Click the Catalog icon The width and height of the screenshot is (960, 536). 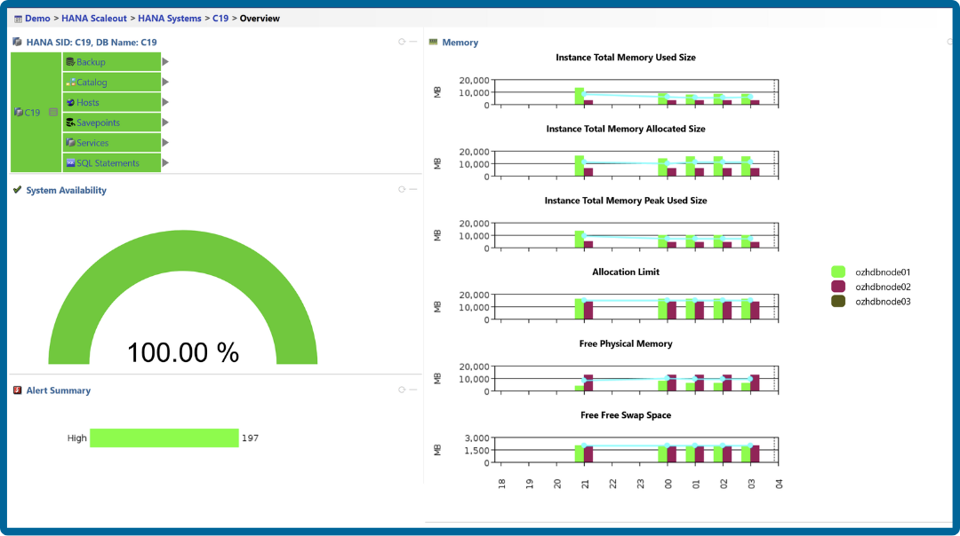pyautogui.click(x=70, y=82)
